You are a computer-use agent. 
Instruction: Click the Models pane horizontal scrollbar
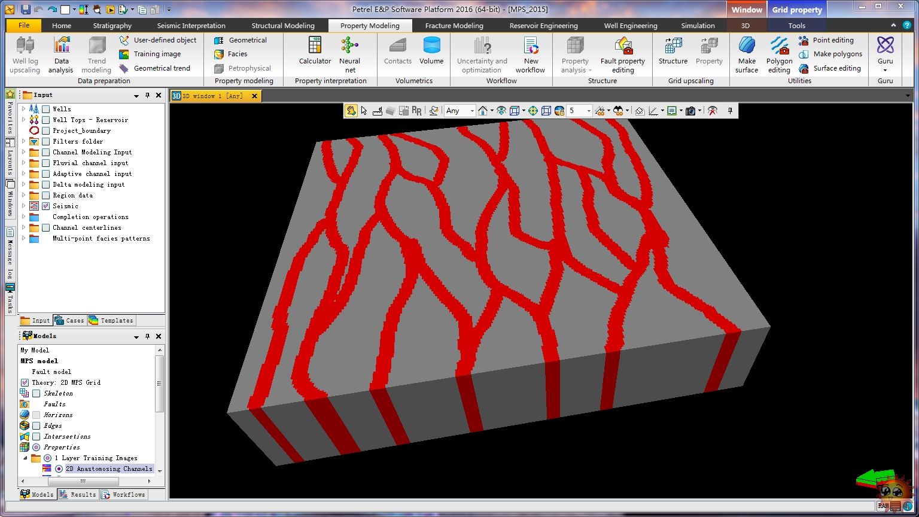click(83, 480)
